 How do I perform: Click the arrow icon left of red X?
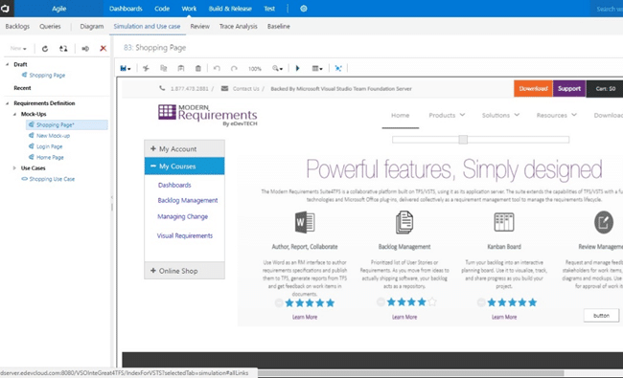click(x=85, y=49)
